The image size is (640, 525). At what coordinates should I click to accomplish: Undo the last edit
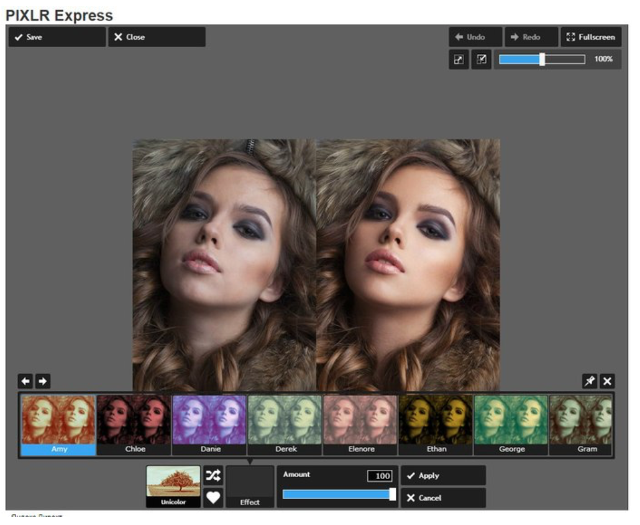475,37
